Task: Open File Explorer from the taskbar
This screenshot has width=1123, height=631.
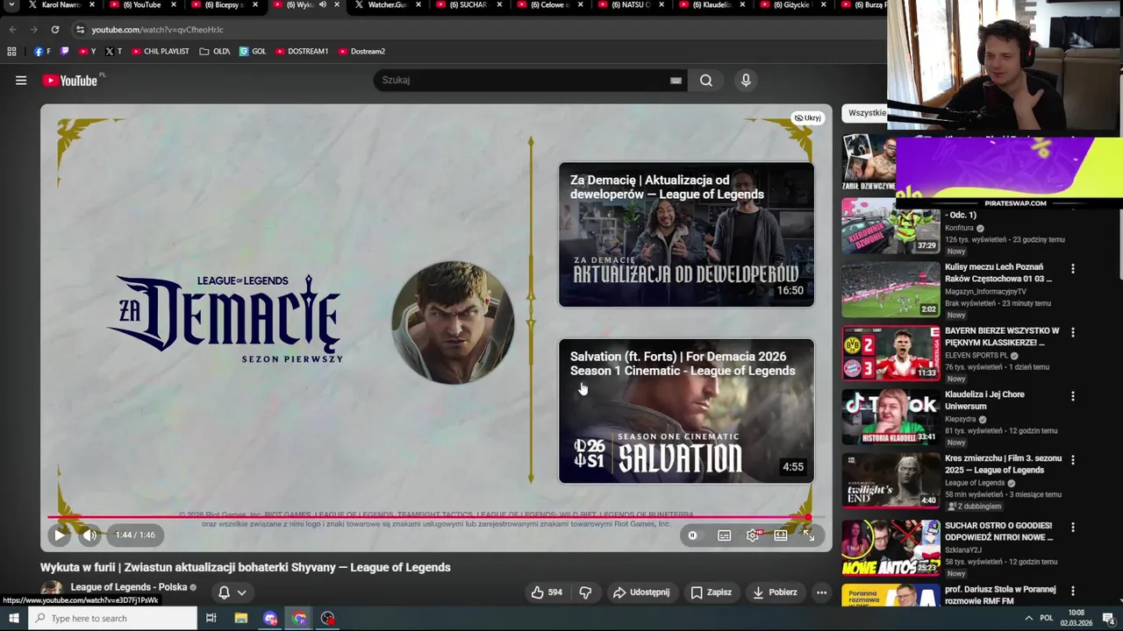Action: [241, 619]
